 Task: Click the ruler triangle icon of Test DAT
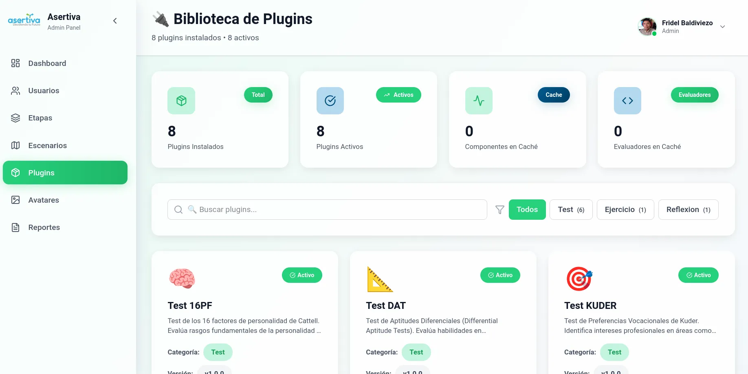[x=380, y=279]
